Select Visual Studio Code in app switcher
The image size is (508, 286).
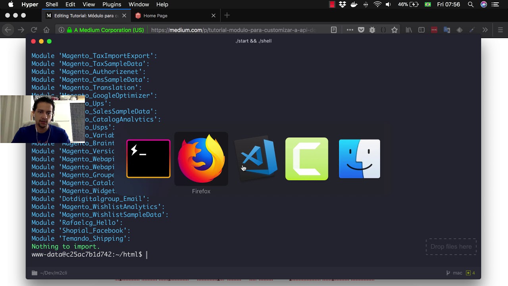coord(256,158)
